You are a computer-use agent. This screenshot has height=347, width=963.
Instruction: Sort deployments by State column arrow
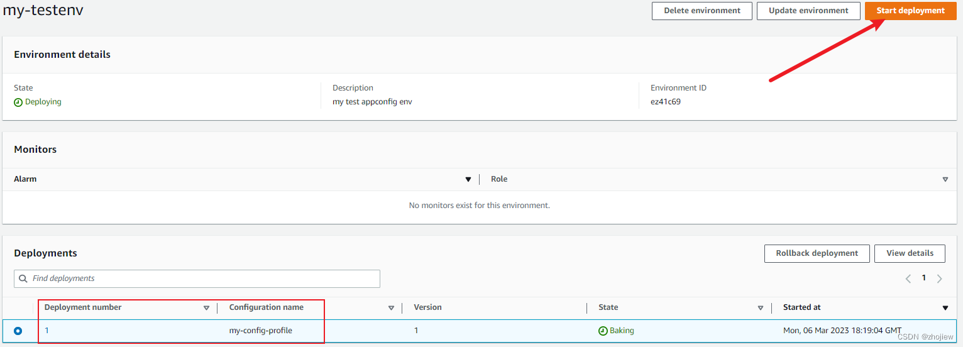click(x=761, y=308)
